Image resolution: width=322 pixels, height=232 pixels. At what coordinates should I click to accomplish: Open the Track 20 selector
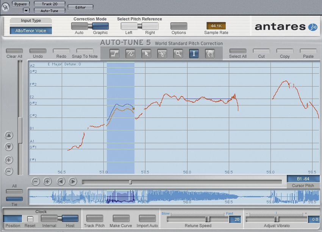(x=50, y=4)
